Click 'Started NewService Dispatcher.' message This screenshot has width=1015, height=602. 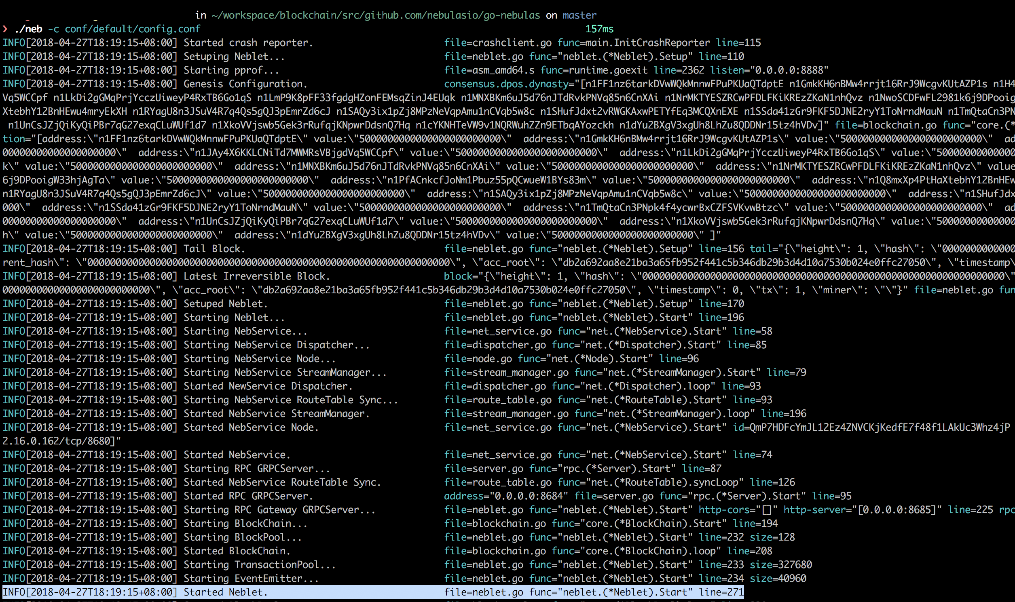point(268,386)
